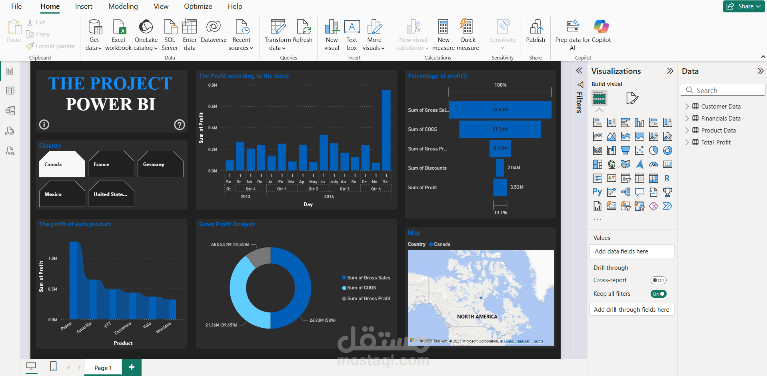Select funnel visualization icon
This screenshot has height=376, width=767.
point(625,150)
